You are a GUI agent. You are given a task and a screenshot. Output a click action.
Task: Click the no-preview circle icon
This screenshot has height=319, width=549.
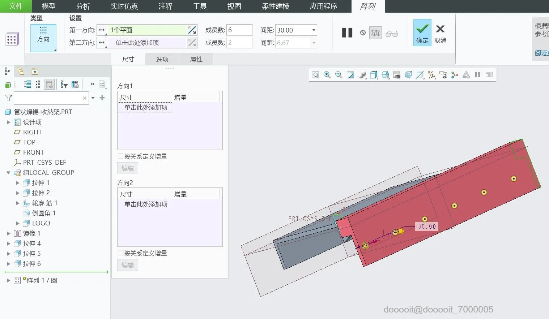click(363, 33)
